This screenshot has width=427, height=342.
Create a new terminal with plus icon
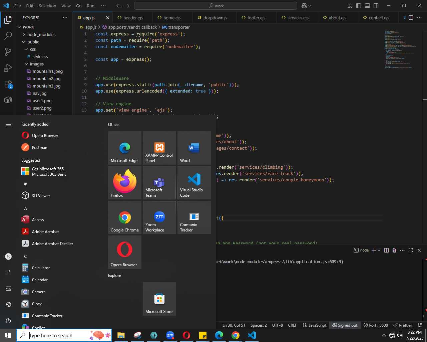[x=374, y=250]
